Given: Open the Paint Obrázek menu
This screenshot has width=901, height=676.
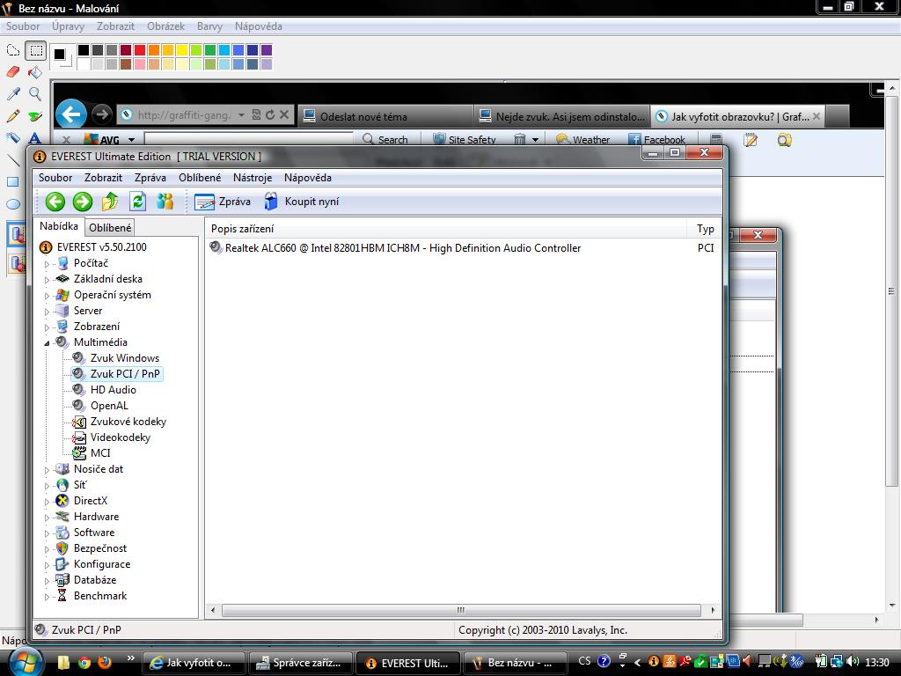Looking at the screenshot, I should 165,26.
